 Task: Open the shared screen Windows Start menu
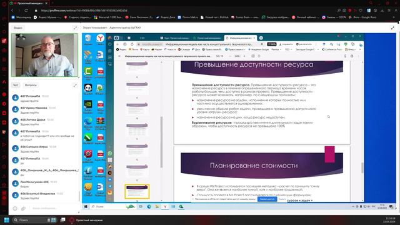click(86, 207)
